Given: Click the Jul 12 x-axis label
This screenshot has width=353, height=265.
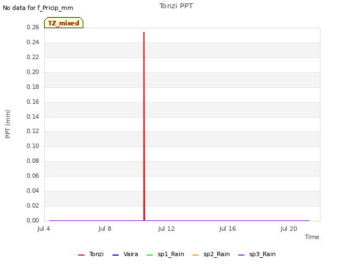Looking at the screenshot, I should [x=167, y=229].
